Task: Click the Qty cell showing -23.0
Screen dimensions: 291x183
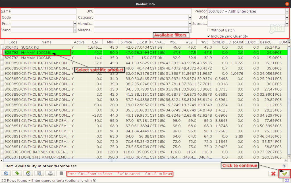Action: point(95,115)
